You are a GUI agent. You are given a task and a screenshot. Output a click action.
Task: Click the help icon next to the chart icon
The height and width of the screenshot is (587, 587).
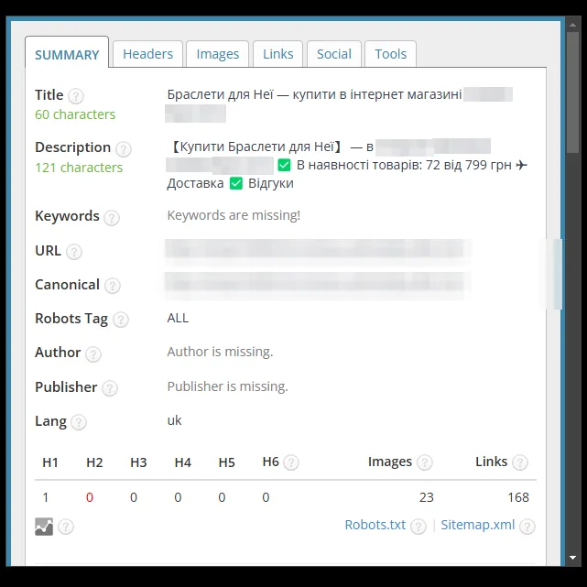pos(66,527)
